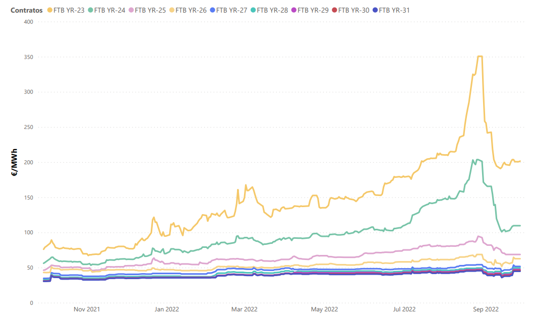Click the Mar 2022 x-axis label
The height and width of the screenshot is (326, 535).
[244, 309]
